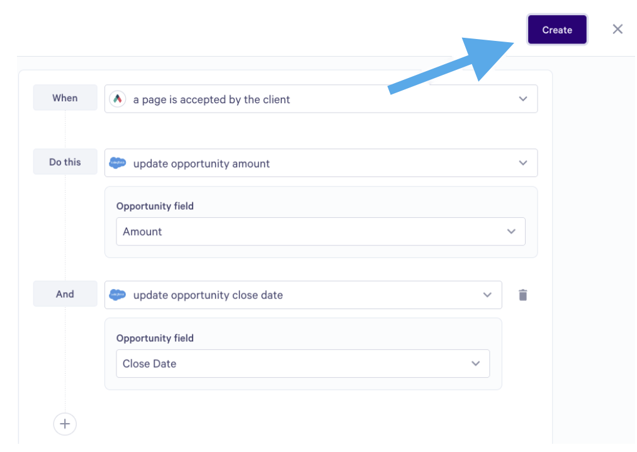Click the 'update opportunity amount' action text

coord(201,164)
